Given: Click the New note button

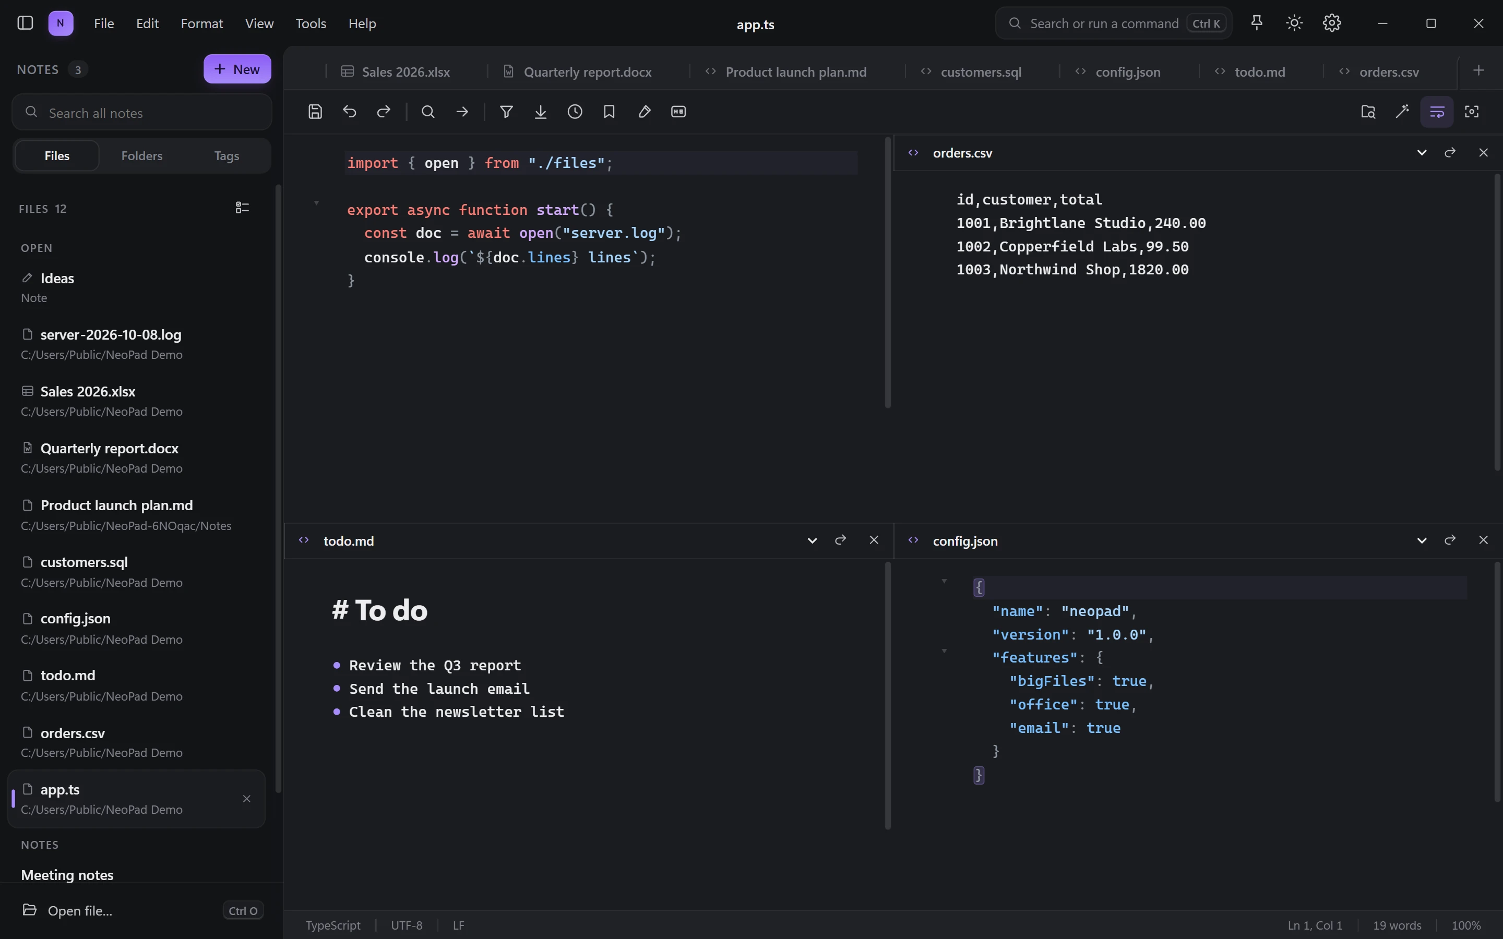Looking at the screenshot, I should coord(237,69).
